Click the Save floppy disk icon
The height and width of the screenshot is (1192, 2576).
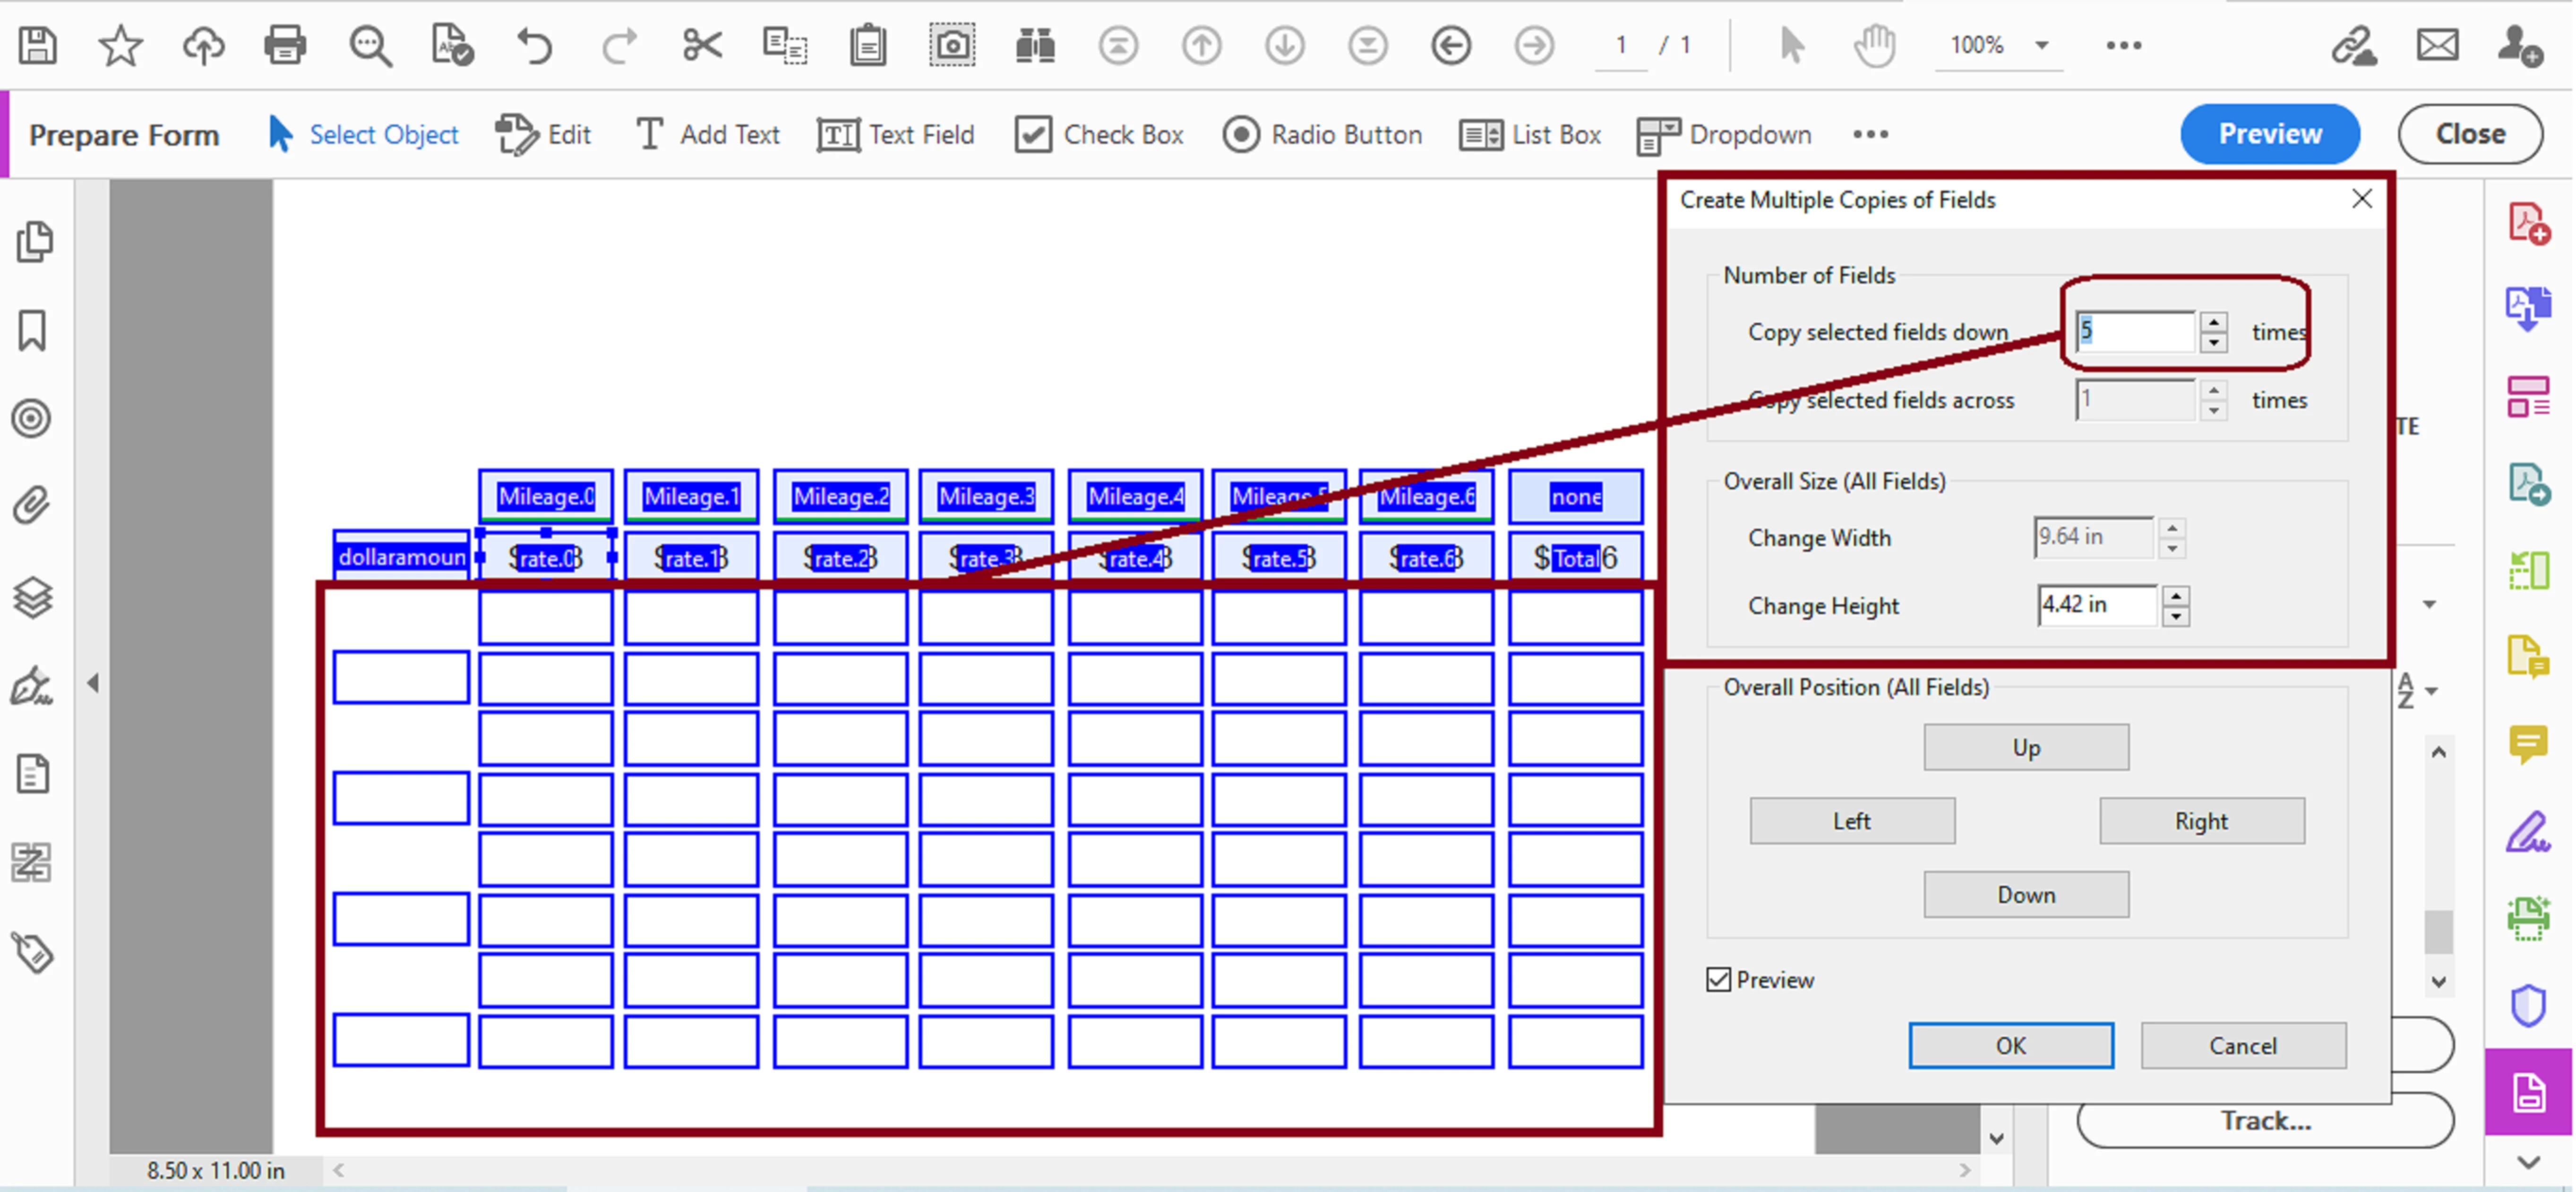click(38, 46)
